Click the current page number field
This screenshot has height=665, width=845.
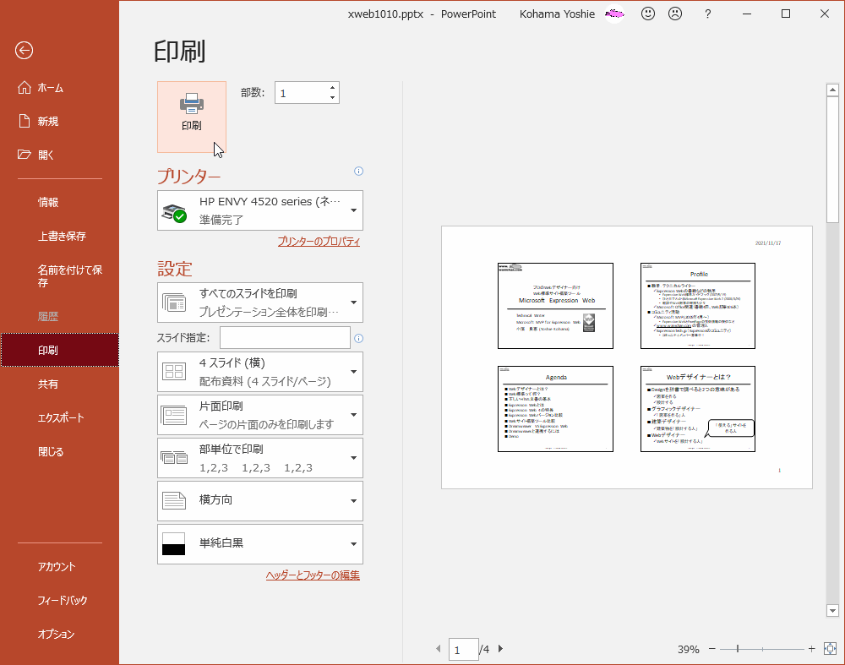pyautogui.click(x=463, y=650)
